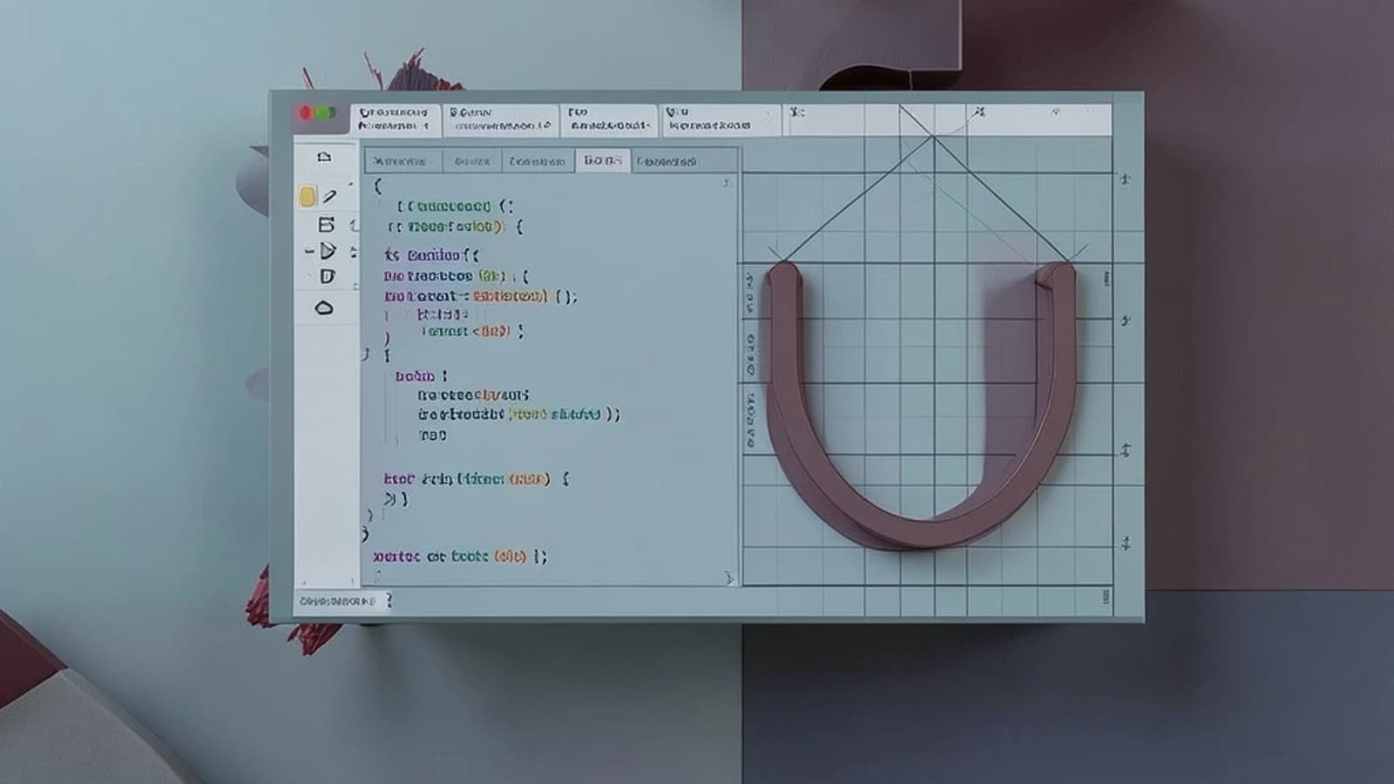This screenshot has width=1394, height=784.
Task: Click the triangle play-shaped tool icon
Action: coord(328,251)
